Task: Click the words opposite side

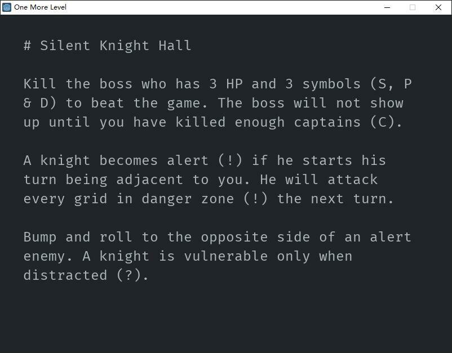Action: (x=255, y=237)
